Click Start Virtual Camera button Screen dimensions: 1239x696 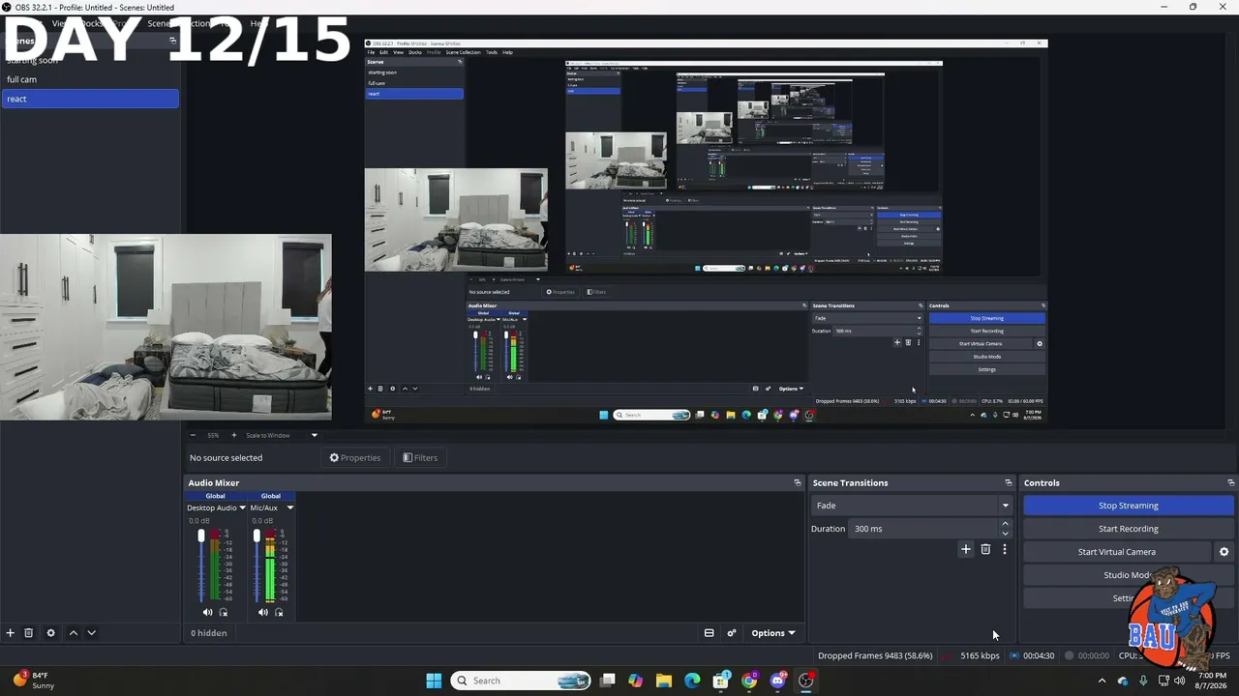tap(1116, 552)
